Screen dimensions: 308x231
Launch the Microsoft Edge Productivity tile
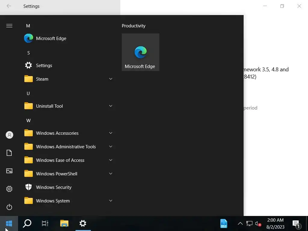coord(140,52)
